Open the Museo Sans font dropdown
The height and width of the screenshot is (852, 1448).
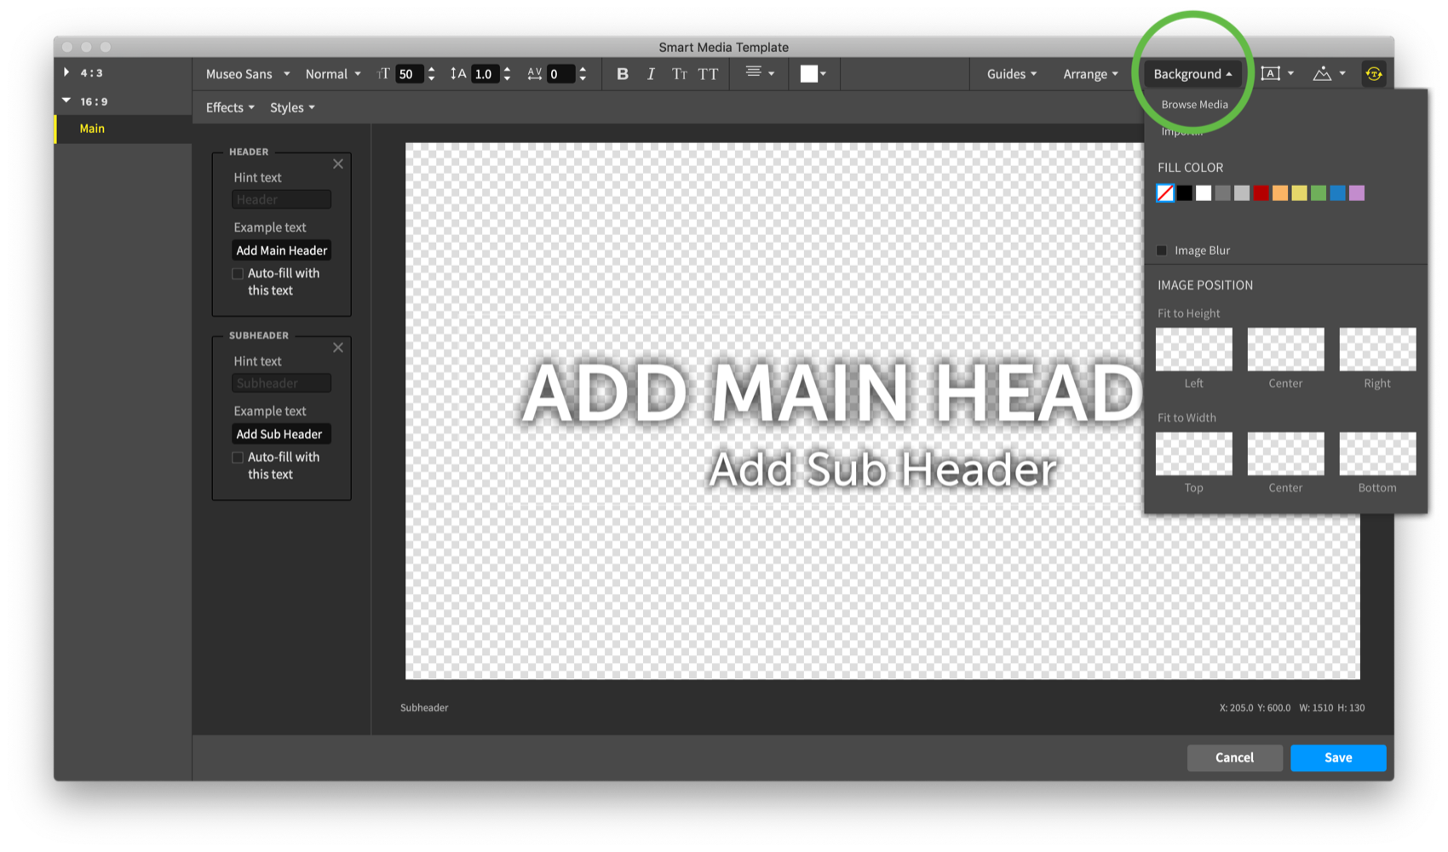click(x=247, y=74)
